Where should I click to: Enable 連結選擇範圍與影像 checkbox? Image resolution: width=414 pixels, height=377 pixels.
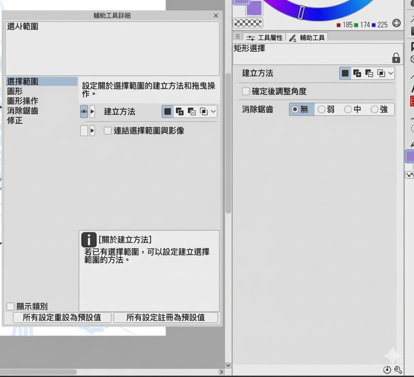coord(107,130)
